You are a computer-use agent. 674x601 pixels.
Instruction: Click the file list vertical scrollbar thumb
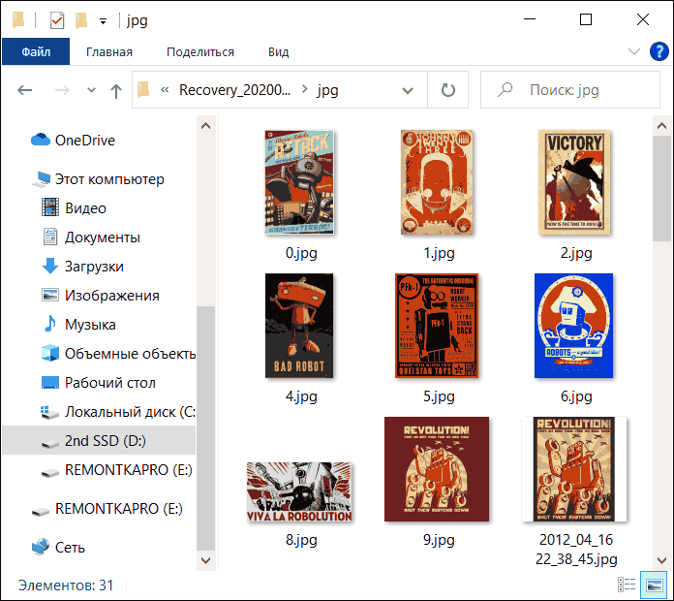click(x=662, y=189)
